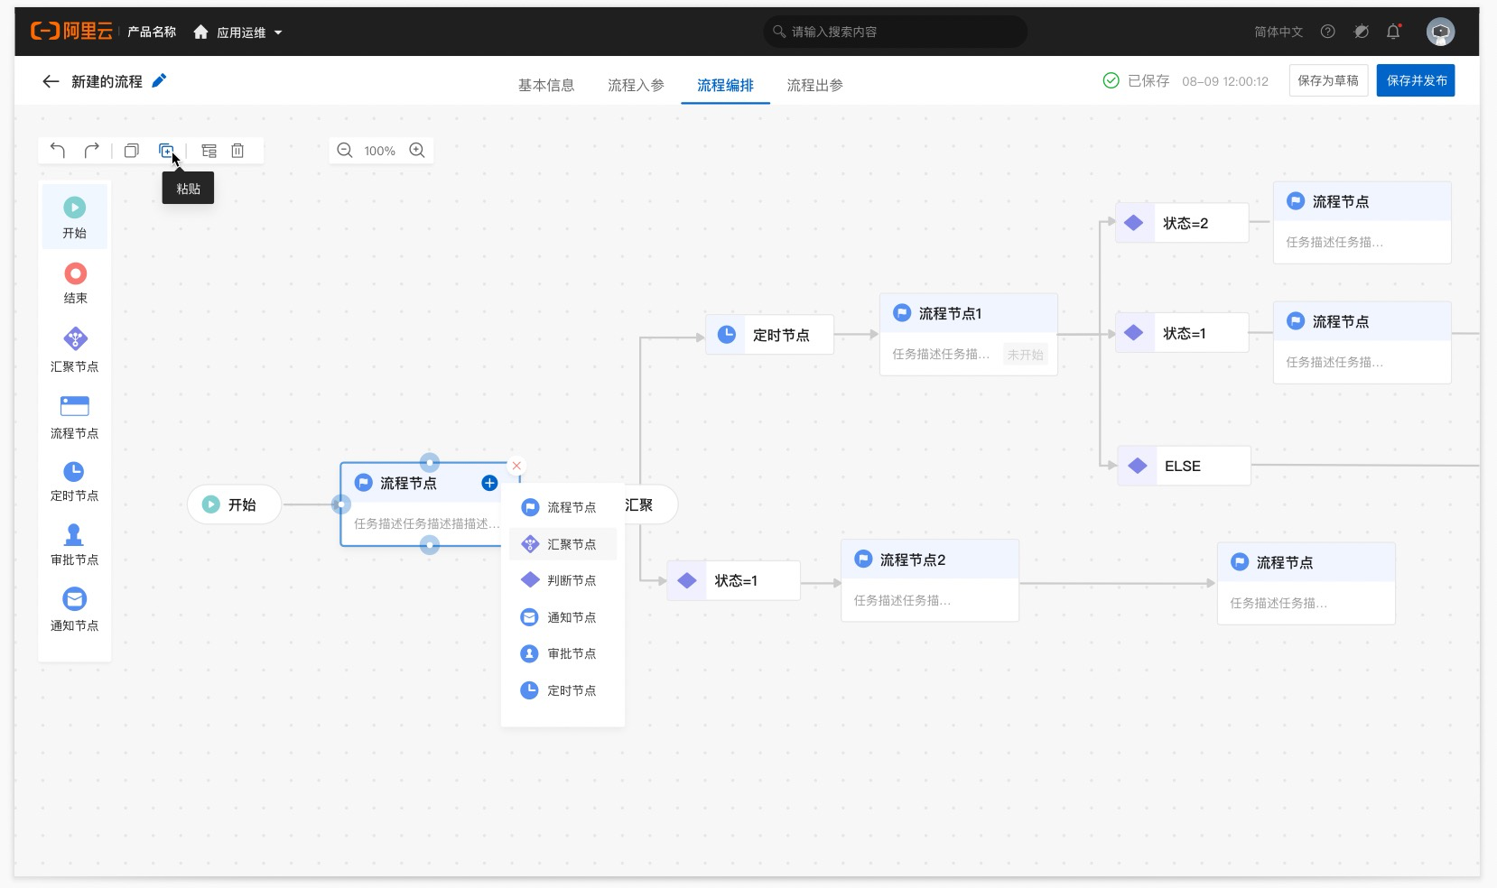Click the paste icon in toolbar

click(166, 151)
